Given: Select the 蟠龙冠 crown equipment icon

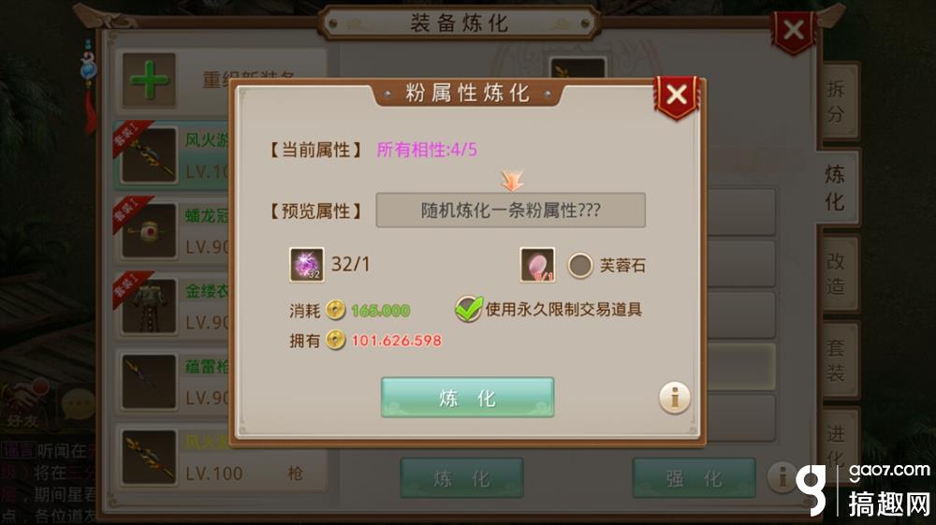Looking at the screenshot, I should click(149, 231).
